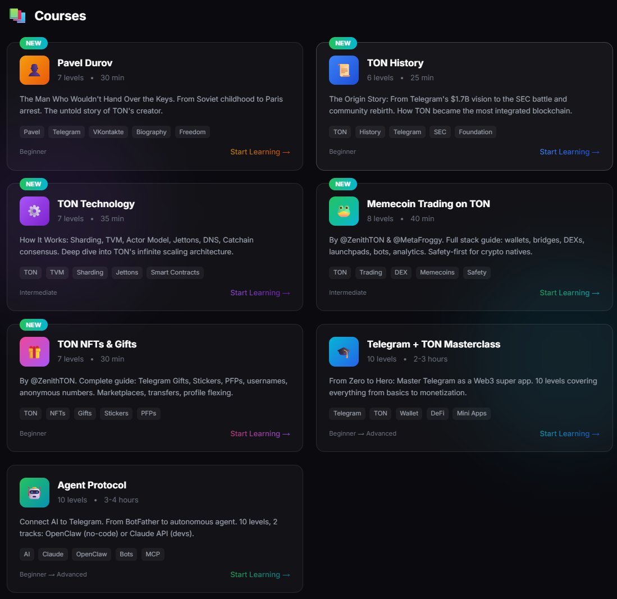Click the Courses books icon in header
The width and height of the screenshot is (617, 599).
18,15
